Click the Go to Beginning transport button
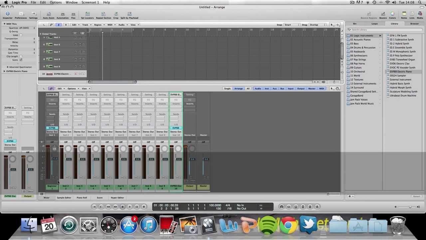 coord(94,207)
